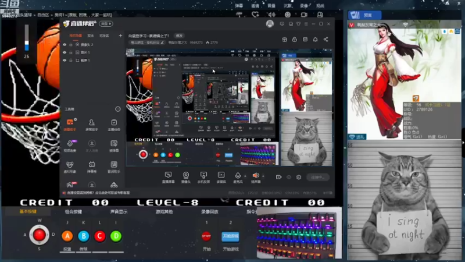Add a screen capture source from bottom bar
The height and width of the screenshot is (262, 465).
[168, 178]
